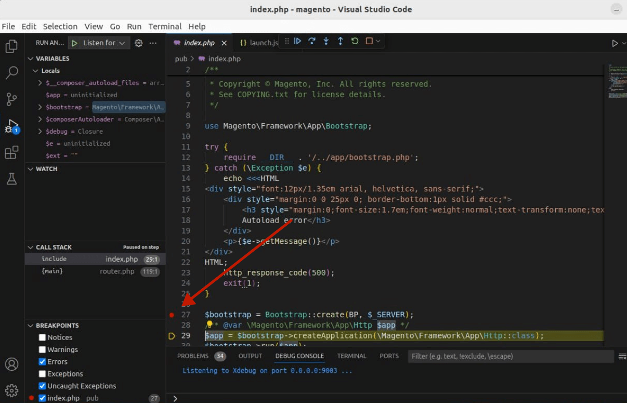
Task: Switch to the OUTPUT panel tab
Action: pyautogui.click(x=250, y=356)
